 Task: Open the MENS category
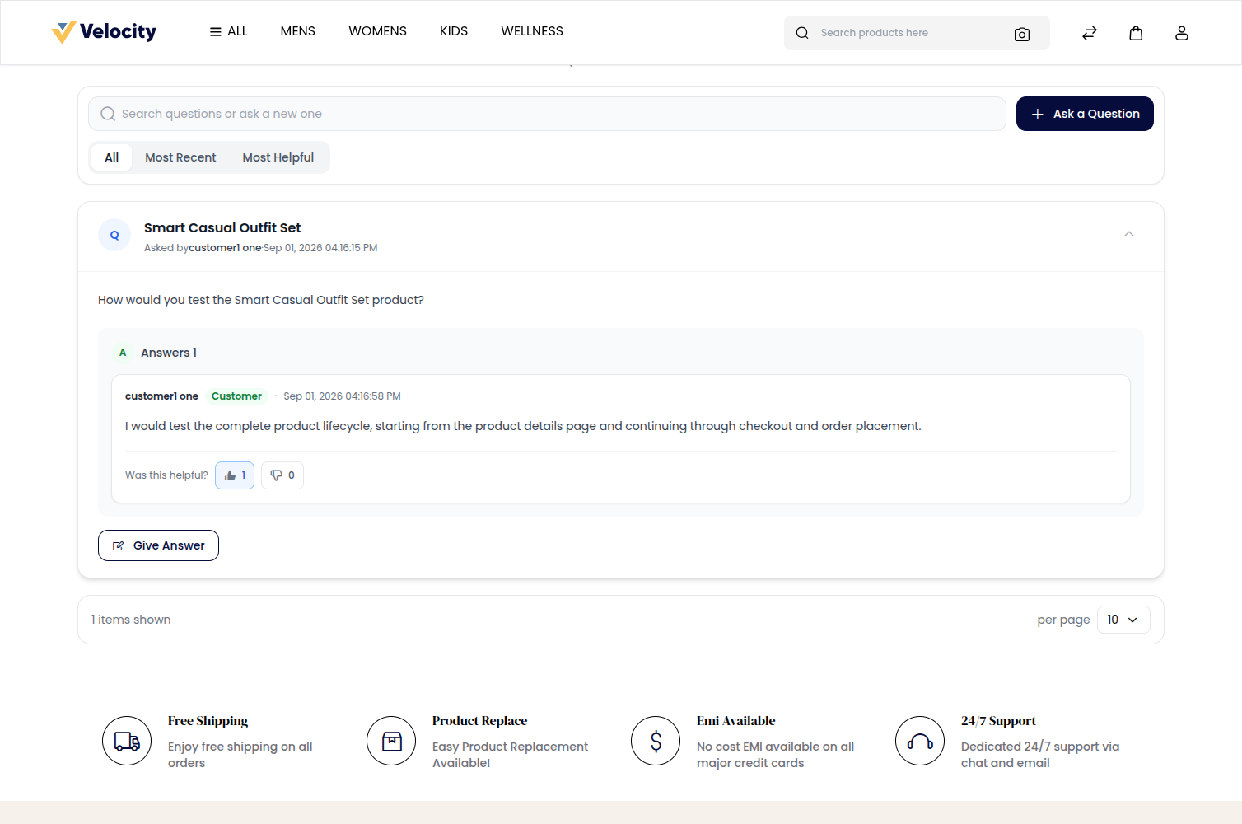point(297,31)
